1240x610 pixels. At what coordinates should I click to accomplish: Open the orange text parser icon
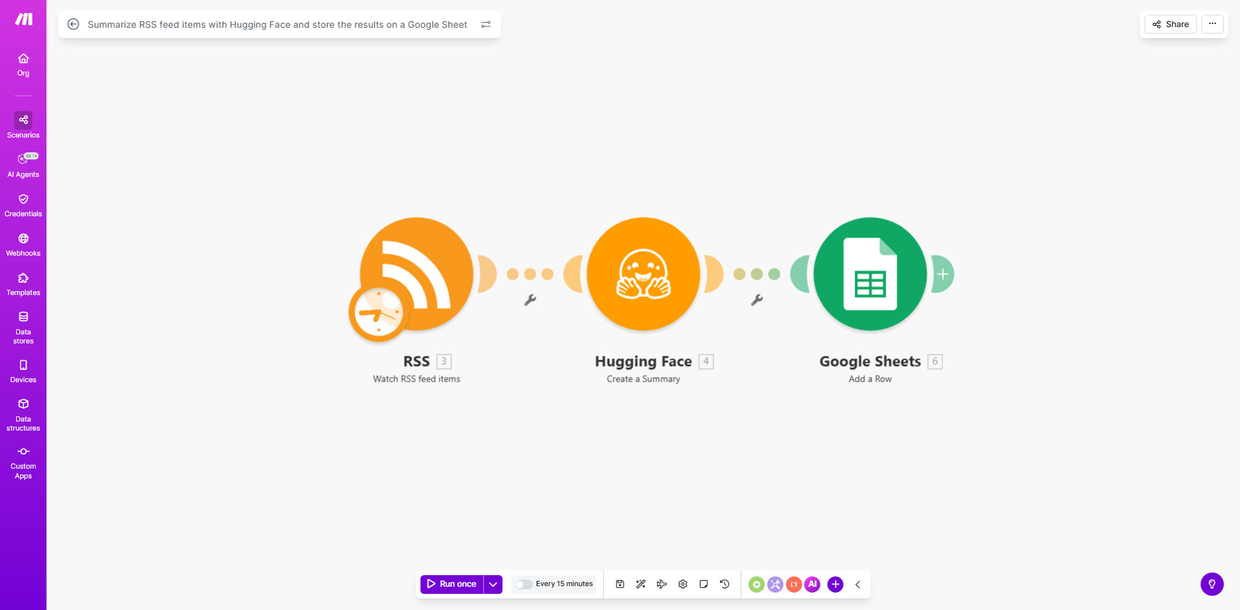pyautogui.click(x=794, y=584)
